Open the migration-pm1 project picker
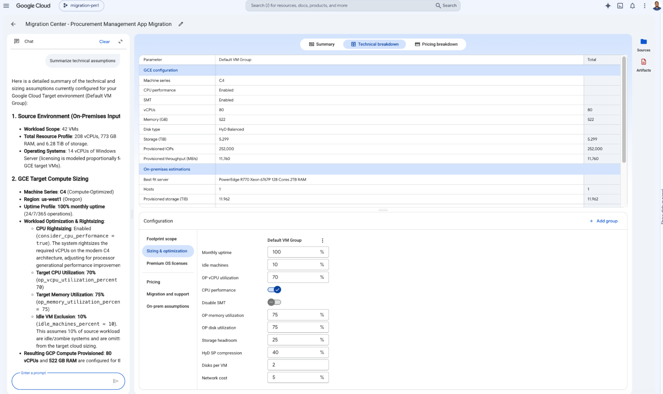The width and height of the screenshot is (663, 394). (x=81, y=6)
